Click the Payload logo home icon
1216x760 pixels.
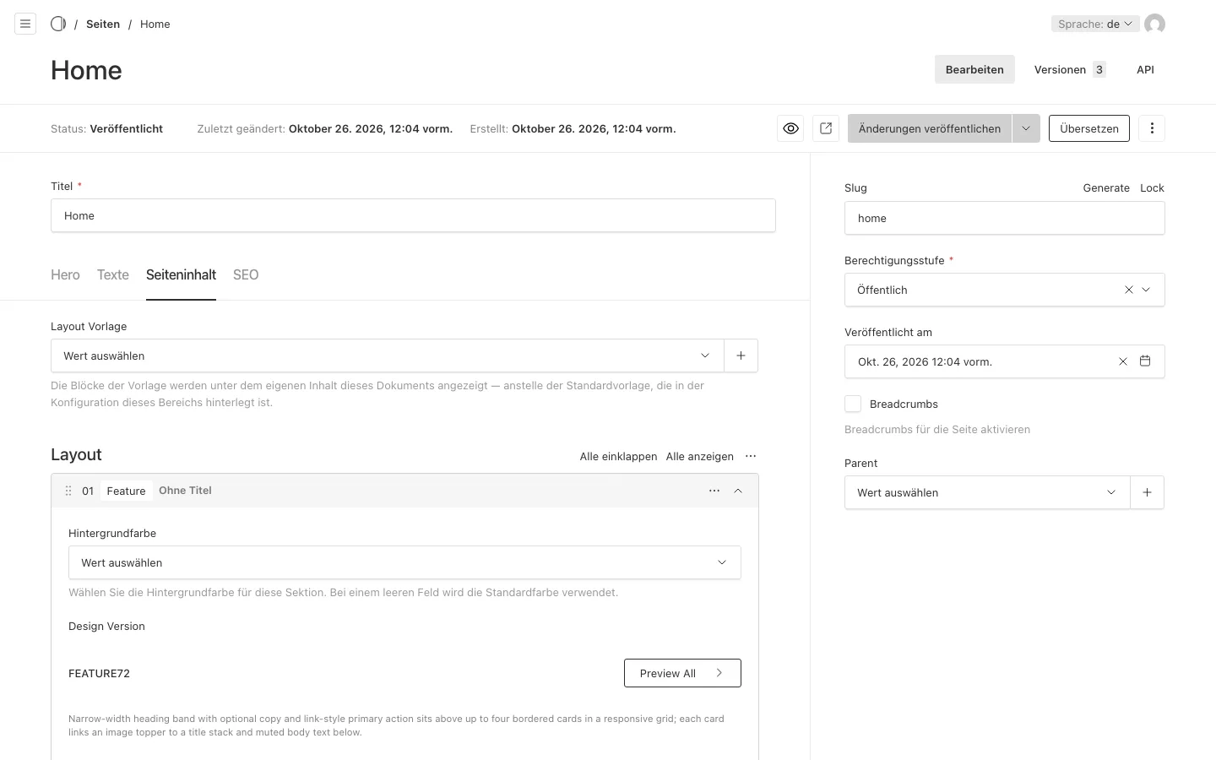click(58, 24)
